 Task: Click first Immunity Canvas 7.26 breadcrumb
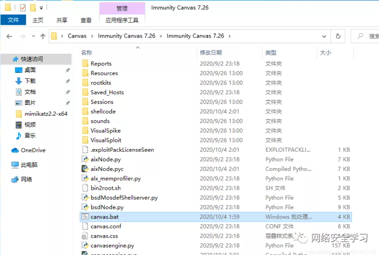tap(127, 36)
